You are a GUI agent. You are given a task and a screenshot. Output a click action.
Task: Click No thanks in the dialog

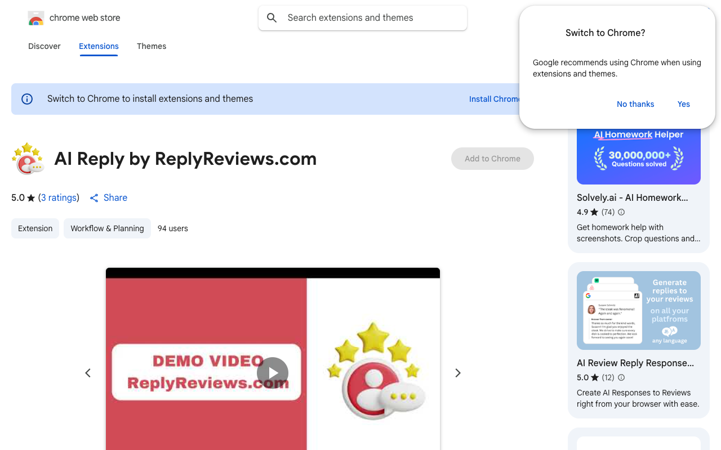(635, 104)
